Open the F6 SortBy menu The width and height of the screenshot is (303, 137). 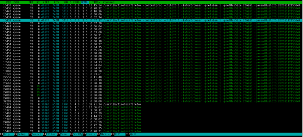point(76,134)
